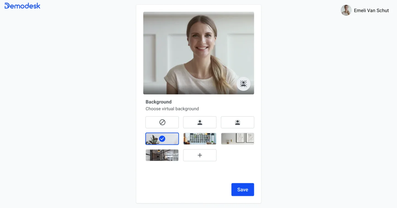Screen dimensions: 397x208
Task: Click the webcam video preview
Action: [198, 53]
